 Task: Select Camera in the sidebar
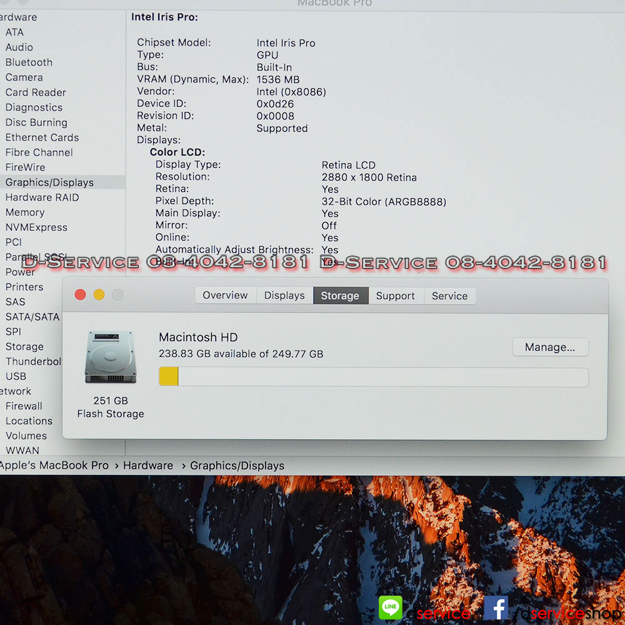click(24, 77)
